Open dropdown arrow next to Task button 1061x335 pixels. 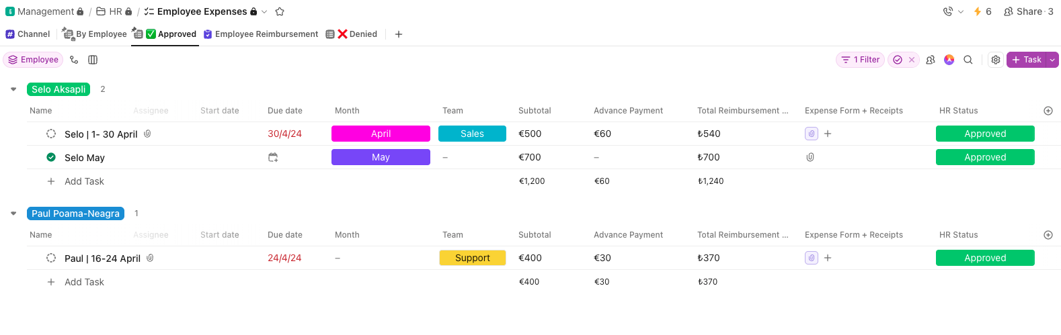click(1052, 60)
